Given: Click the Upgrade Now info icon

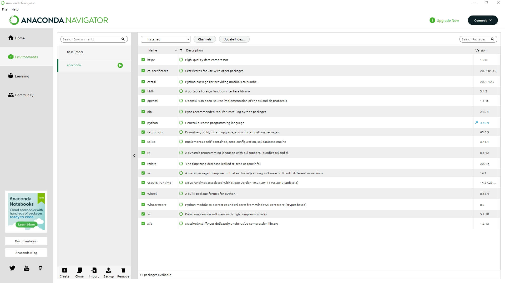Looking at the screenshot, I should [x=432, y=20].
